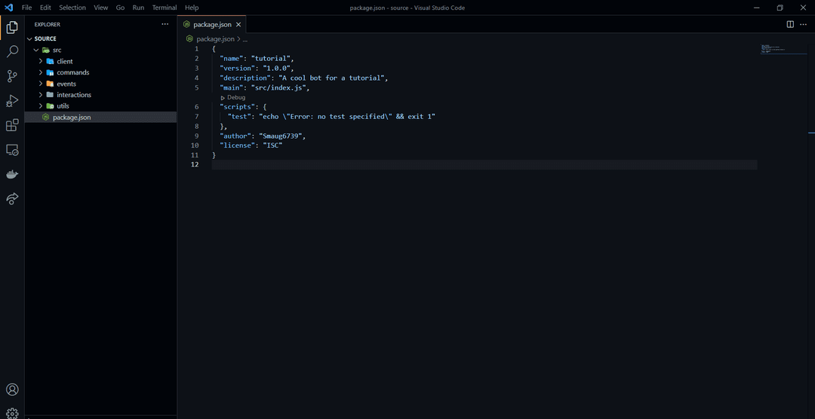Click the client folder icon
The width and height of the screenshot is (815, 419).
click(50, 61)
